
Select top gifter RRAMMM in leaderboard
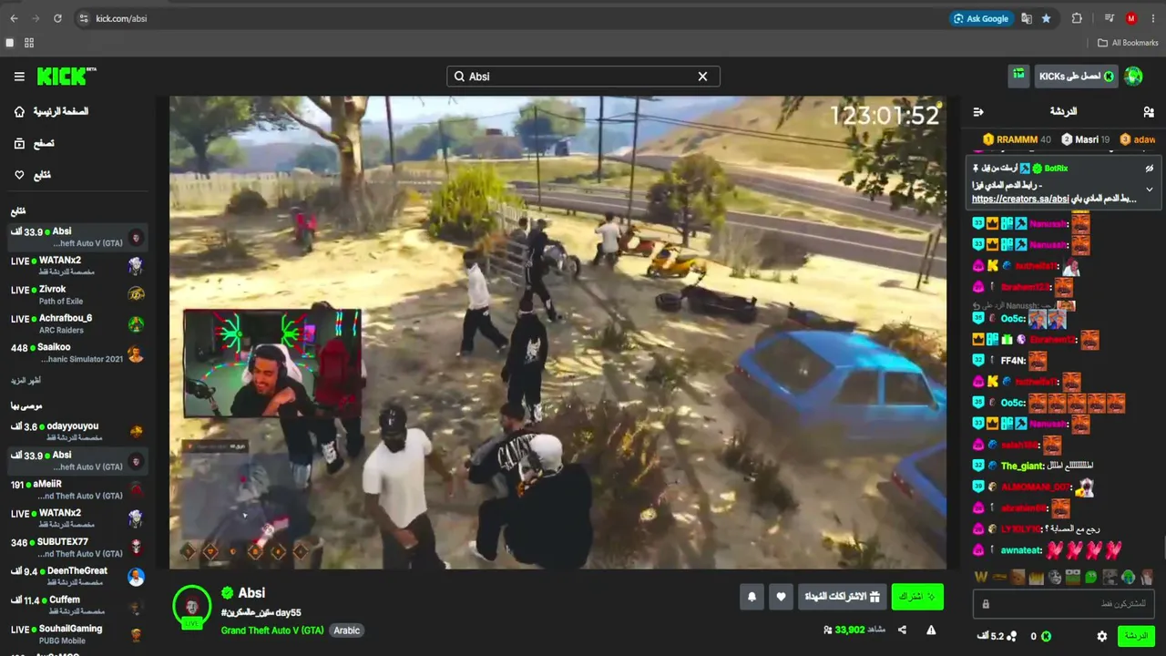tap(1017, 139)
